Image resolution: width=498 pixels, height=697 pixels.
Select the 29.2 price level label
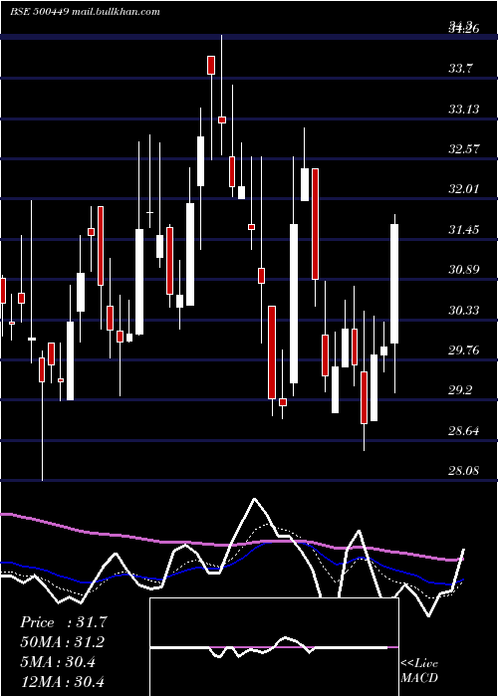pyautogui.click(x=460, y=390)
